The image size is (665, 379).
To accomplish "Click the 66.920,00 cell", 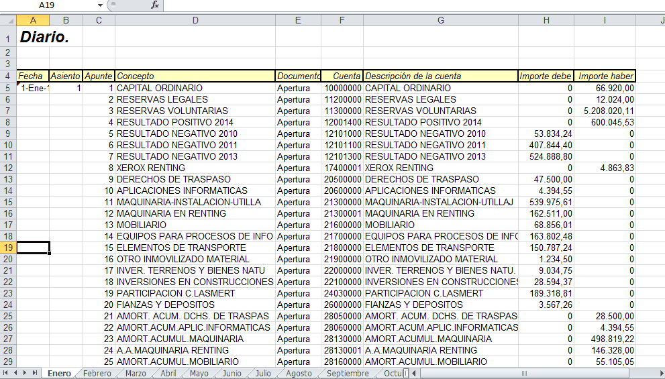I will point(605,88).
